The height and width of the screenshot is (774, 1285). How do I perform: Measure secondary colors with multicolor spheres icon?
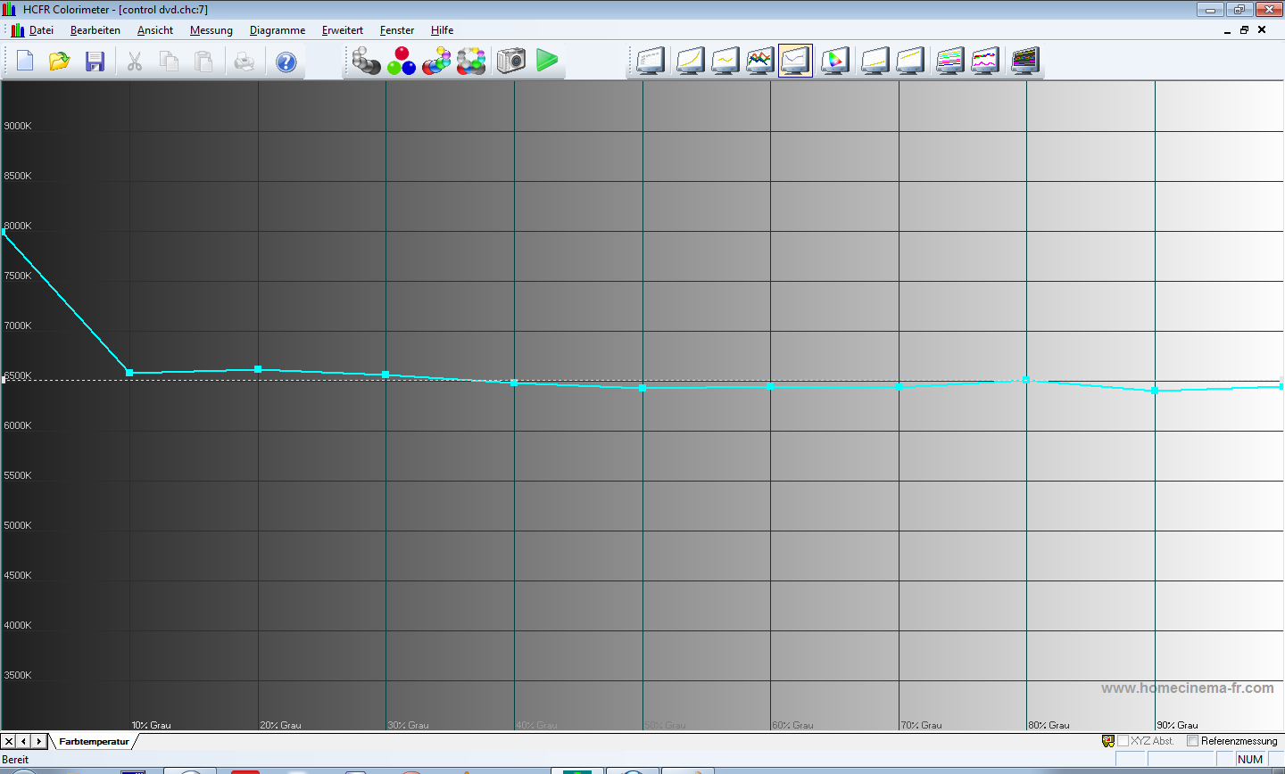(x=436, y=61)
